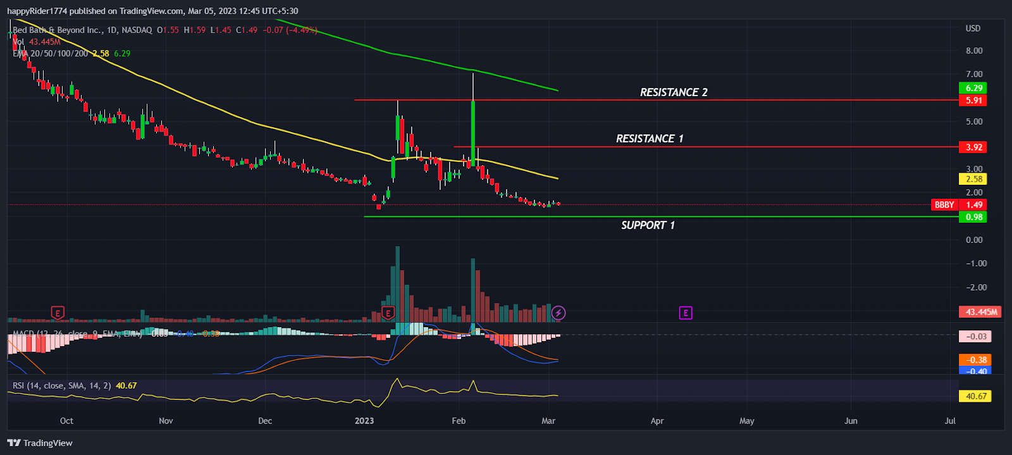Click the Mar label on time axis

(x=548, y=421)
